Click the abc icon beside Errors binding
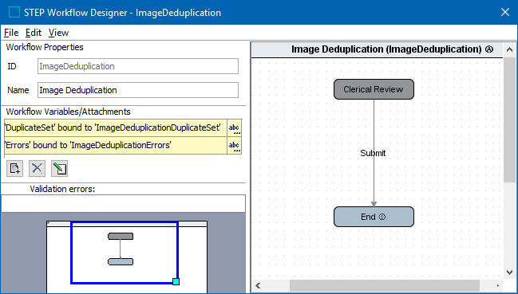This screenshot has width=518, height=294. pyautogui.click(x=234, y=145)
